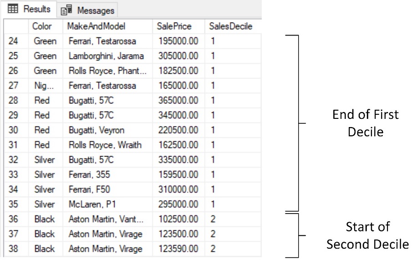Select the 102500.00 sale price cell
The width and height of the screenshot is (417, 260).
tap(178, 219)
